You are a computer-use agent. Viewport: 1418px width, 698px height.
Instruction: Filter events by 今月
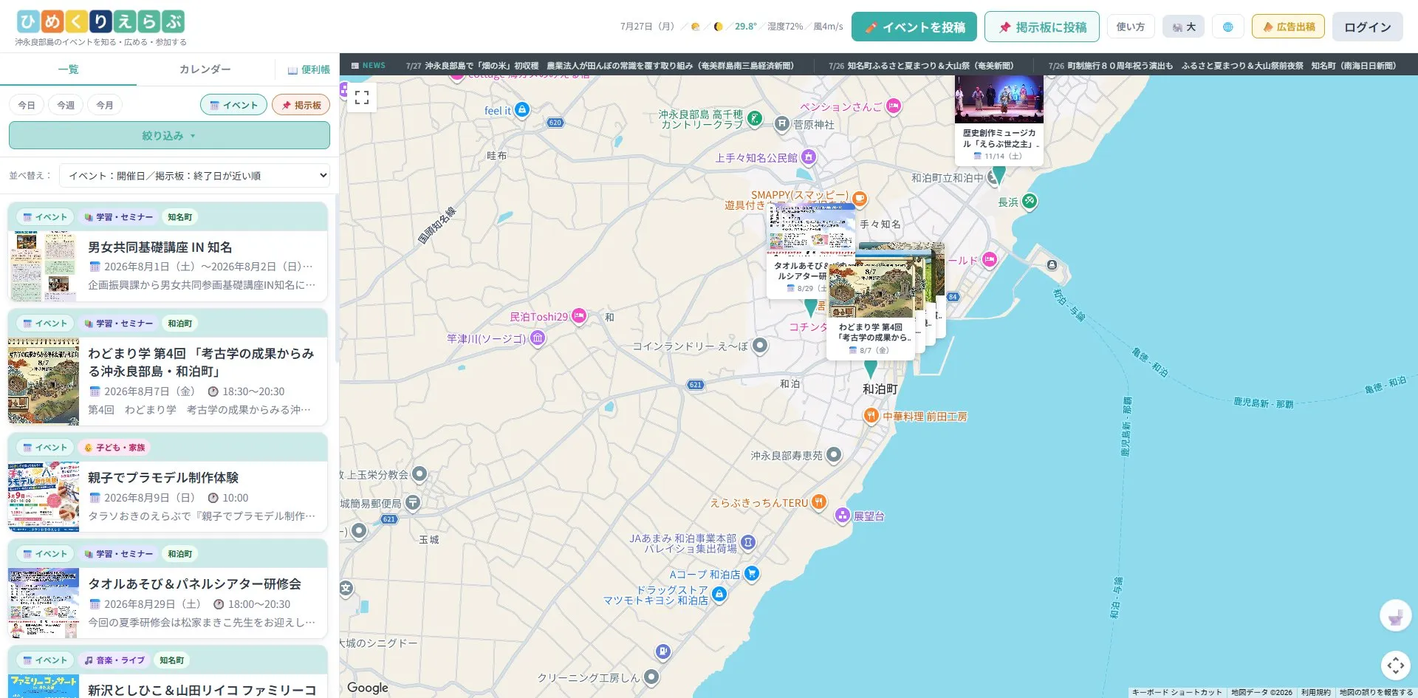105,105
